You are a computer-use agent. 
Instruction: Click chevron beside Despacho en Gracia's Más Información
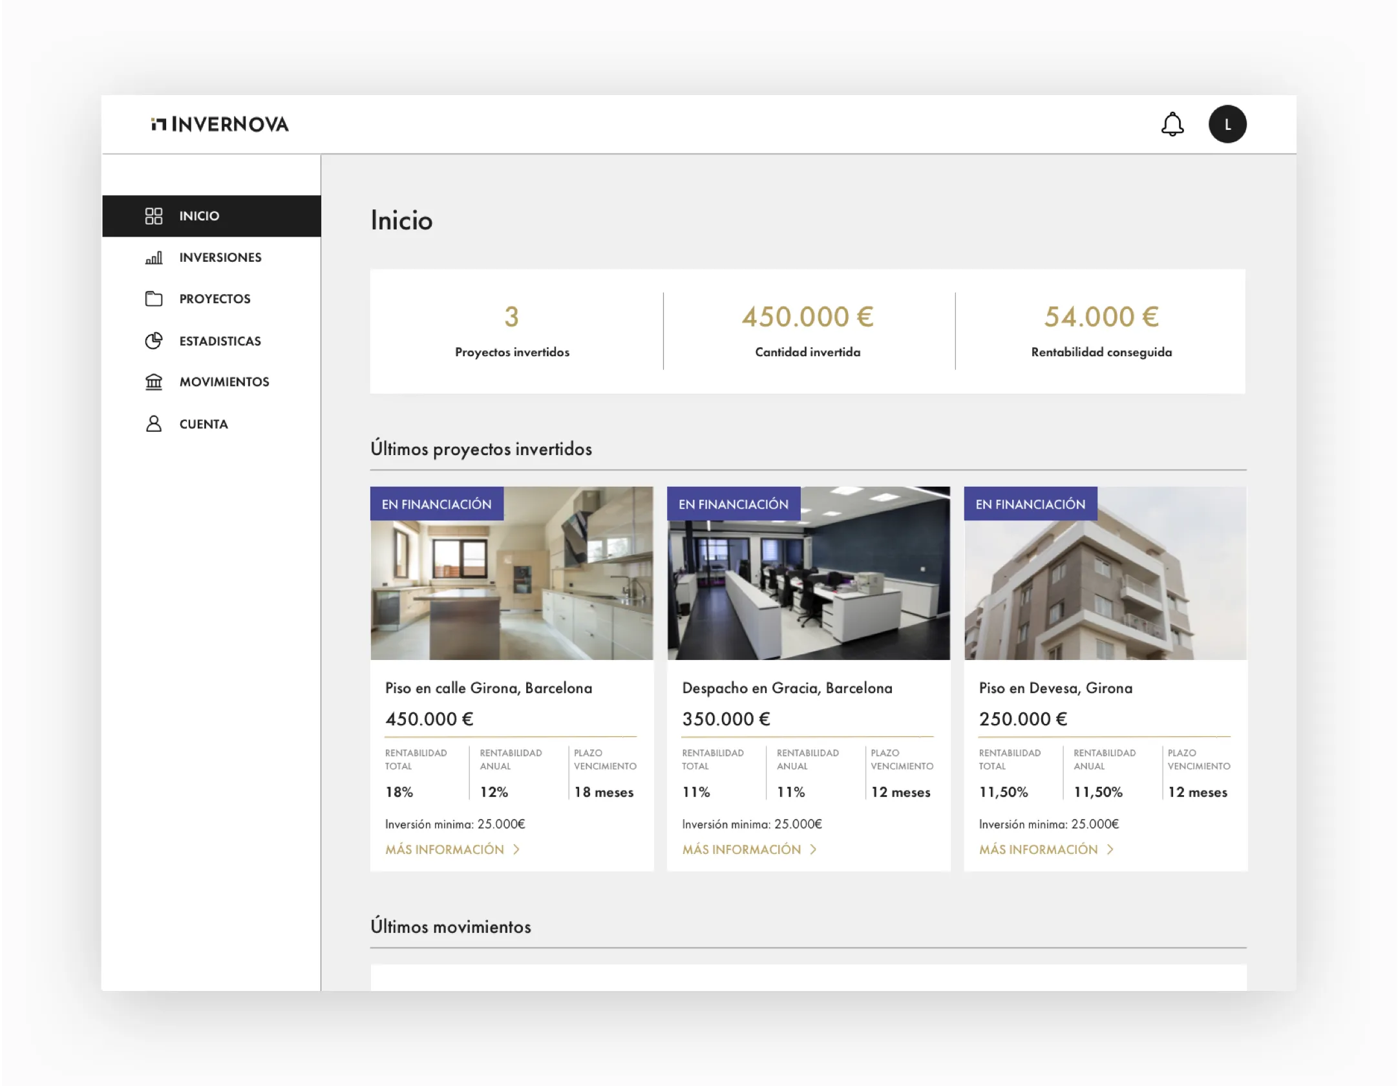pos(813,849)
